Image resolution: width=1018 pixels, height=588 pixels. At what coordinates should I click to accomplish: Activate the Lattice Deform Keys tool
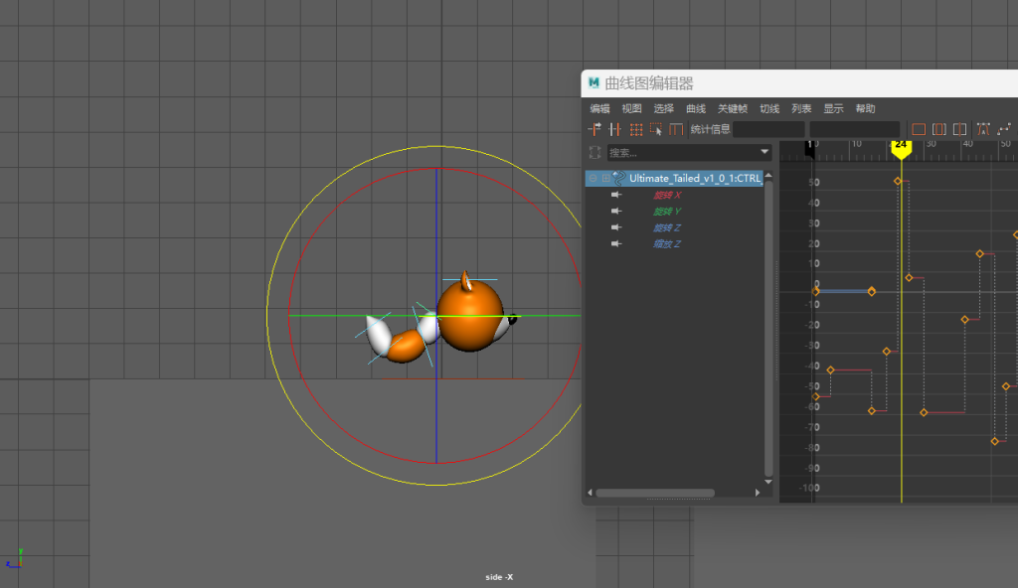tap(635, 129)
